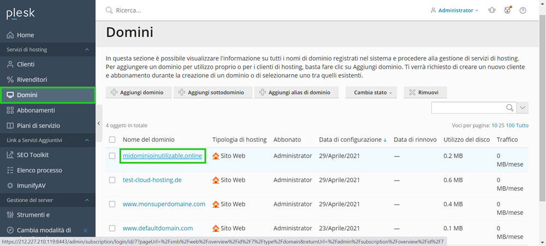Click the Clienti person icon

tap(10, 64)
